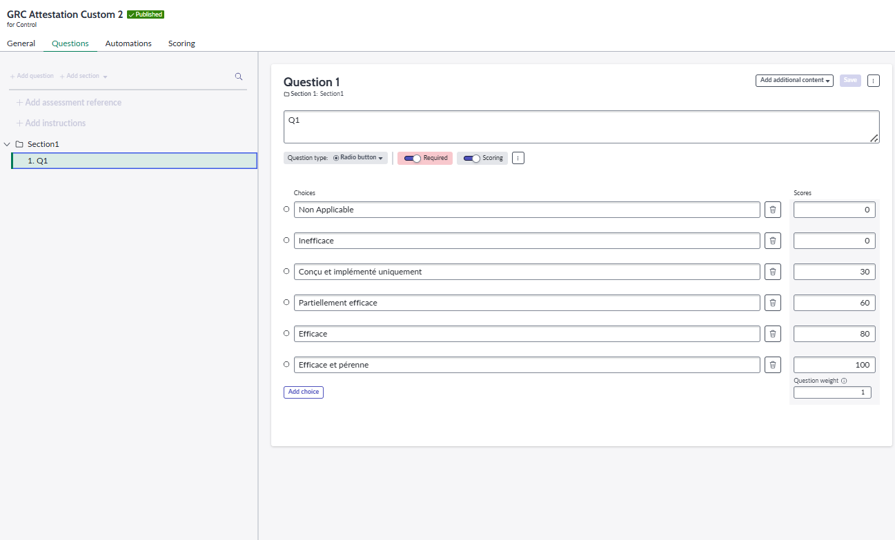Click the Question weight input field
895x540 pixels.
[x=832, y=392]
